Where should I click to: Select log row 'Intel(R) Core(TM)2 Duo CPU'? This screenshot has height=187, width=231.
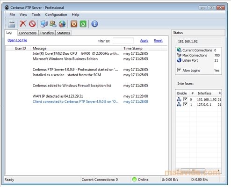[87, 53]
